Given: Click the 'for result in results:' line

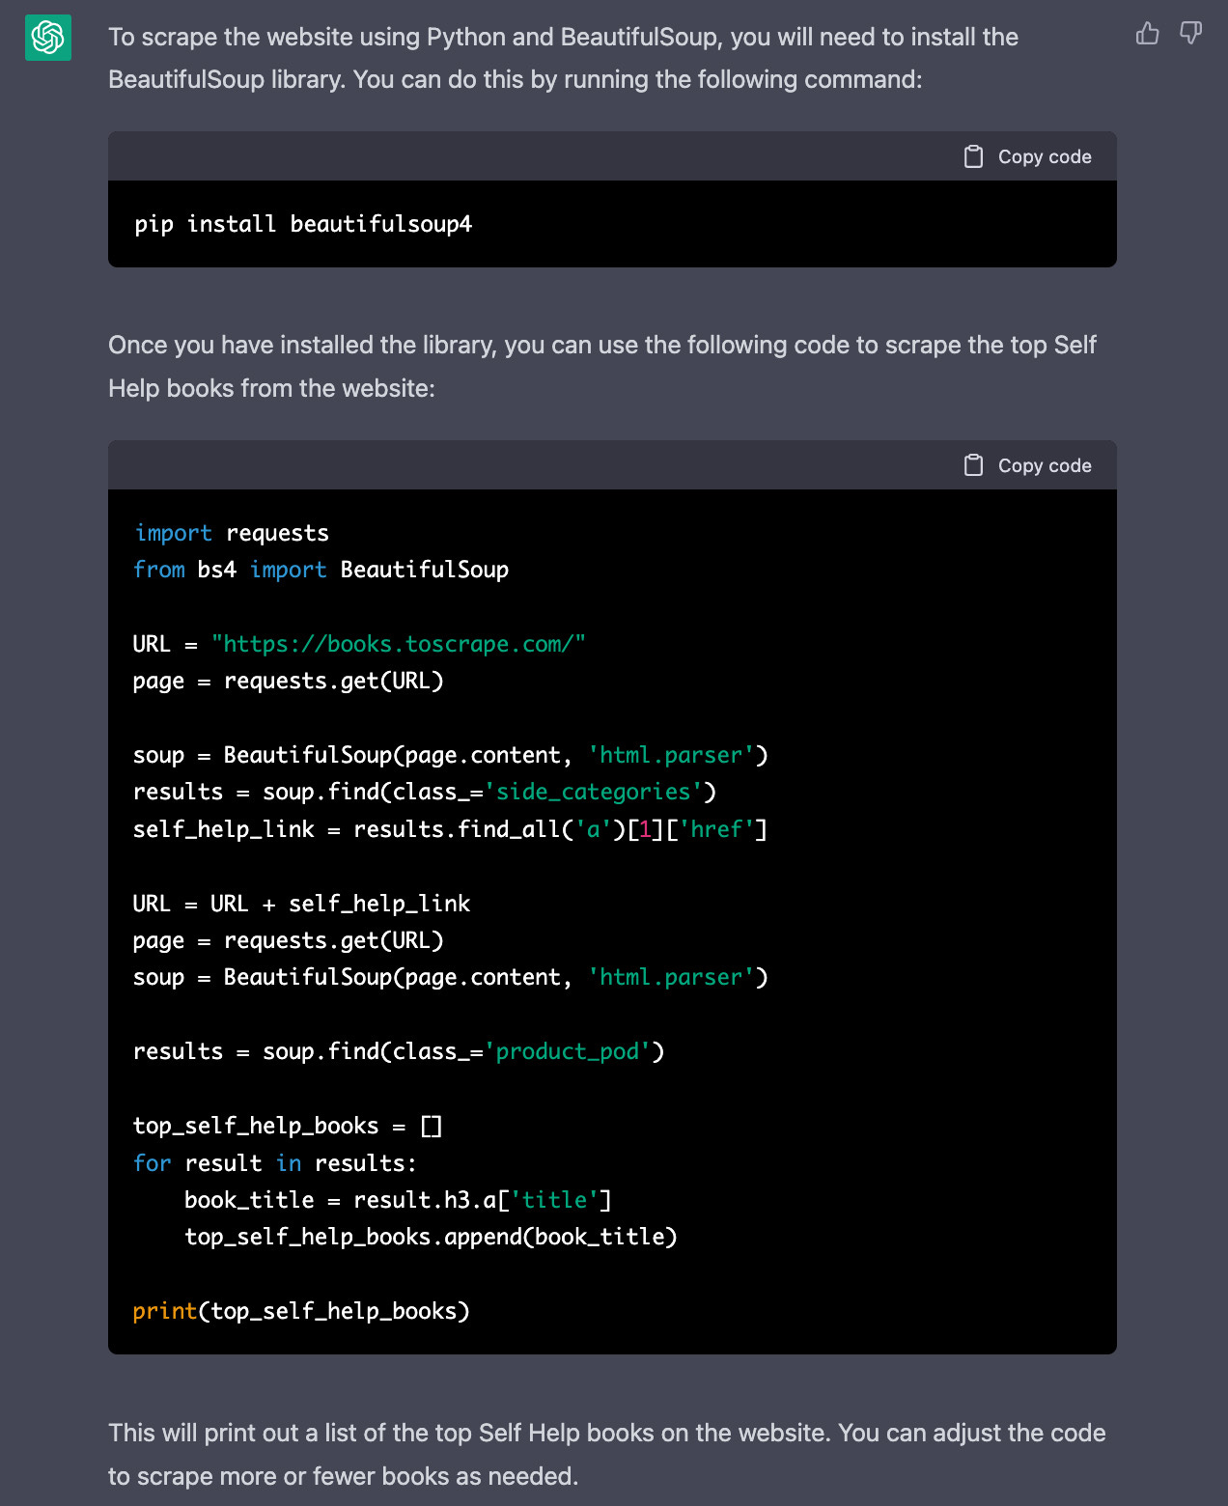Looking at the screenshot, I should (x=275, y=1163).
